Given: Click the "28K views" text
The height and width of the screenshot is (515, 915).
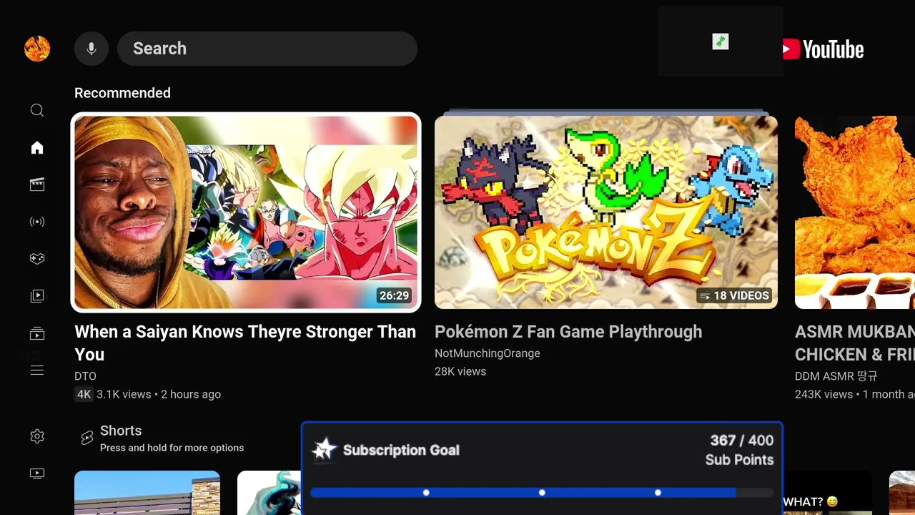Looking at the screenshot, I should point(460,372).
